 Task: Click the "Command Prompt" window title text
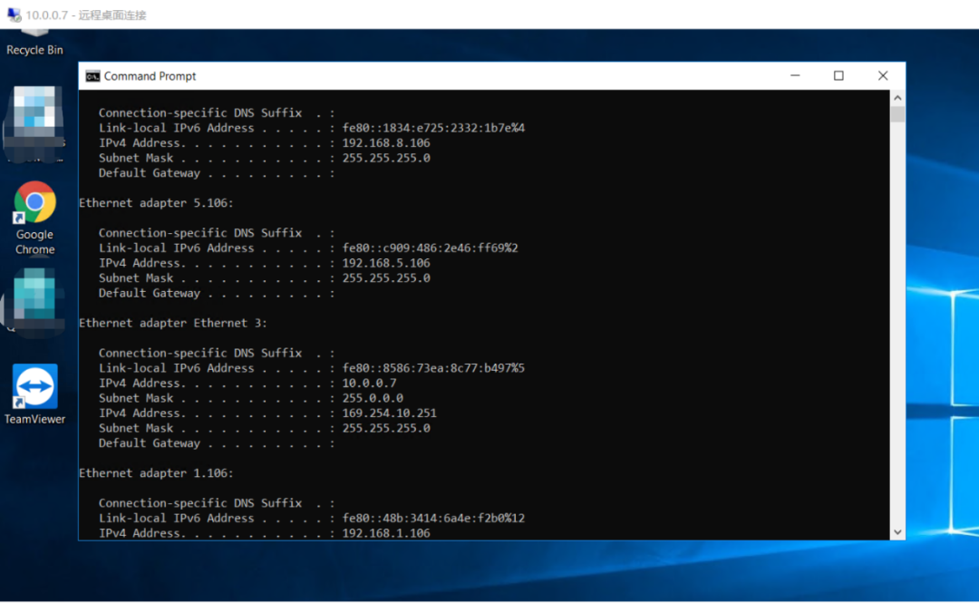click(150, 76)
